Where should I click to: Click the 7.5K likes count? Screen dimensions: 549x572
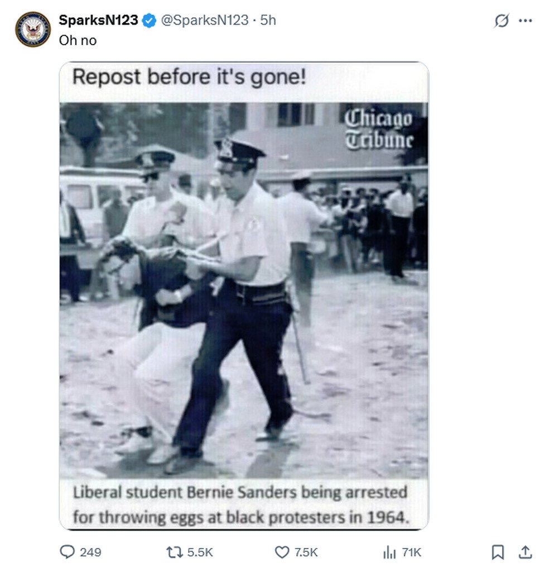click(x=306, y=552)
